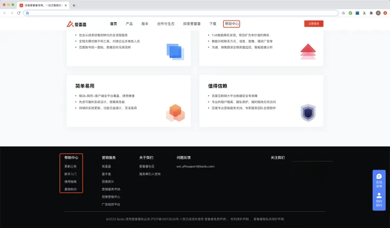
Task: Open the 合作与生态 nav menu
Action: [x=166, y=24]
